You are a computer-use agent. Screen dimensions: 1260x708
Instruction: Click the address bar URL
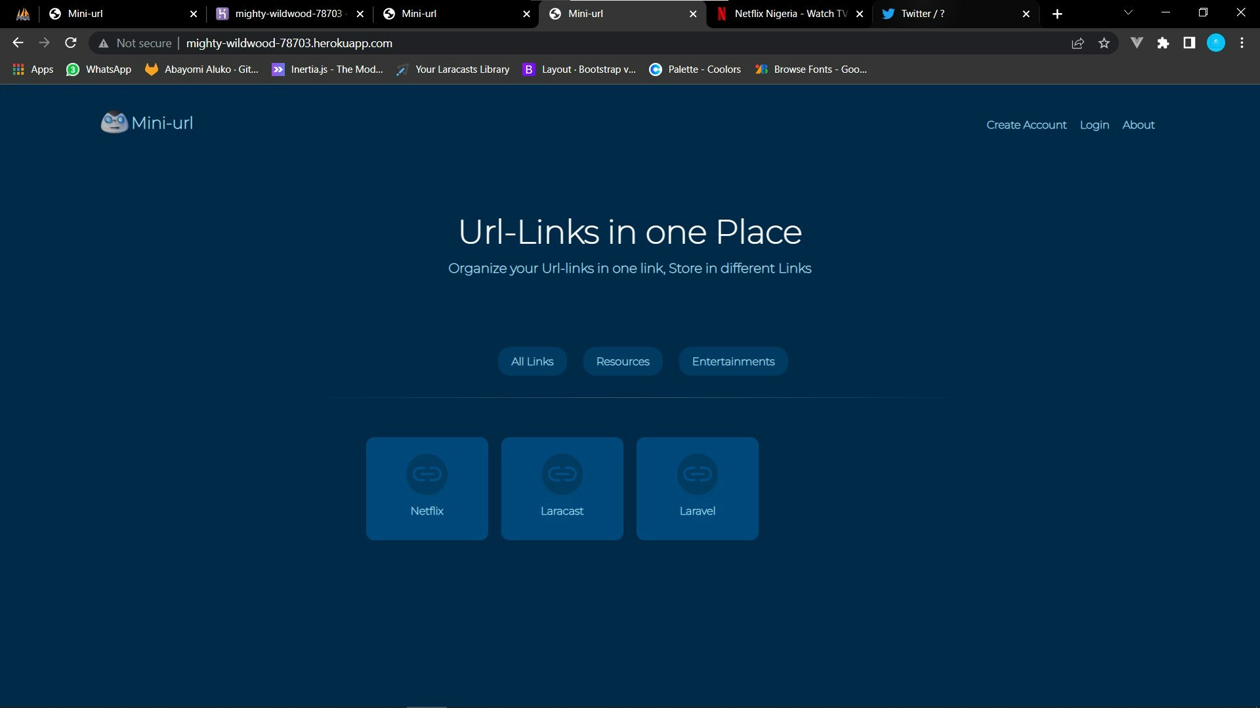tap(289, 43)
